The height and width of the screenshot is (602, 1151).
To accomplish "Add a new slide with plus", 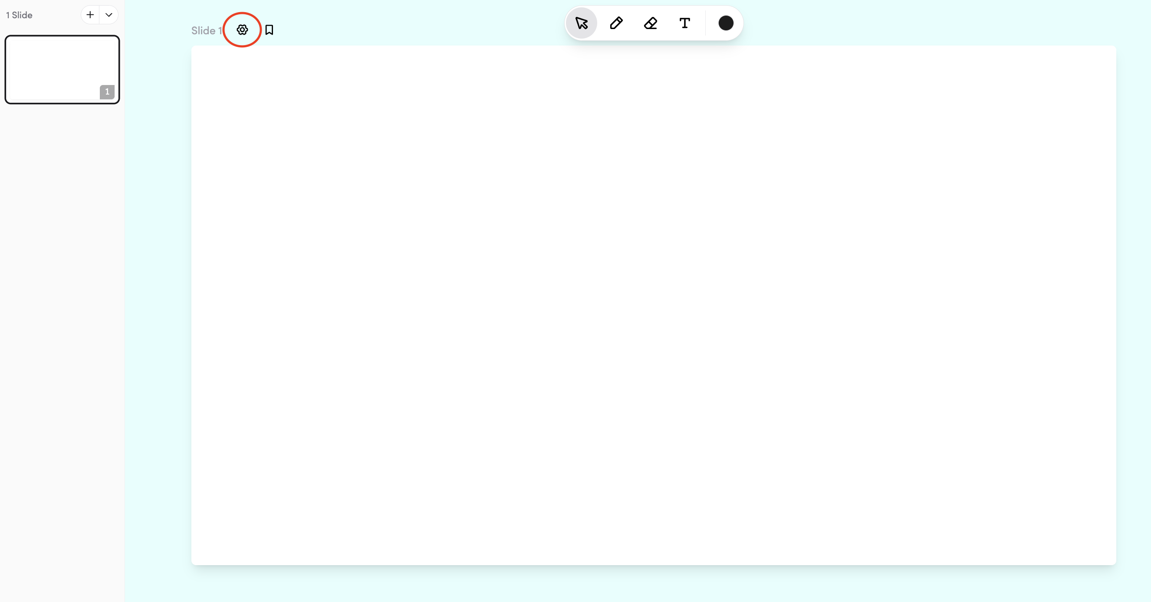I will coord(90,15).
